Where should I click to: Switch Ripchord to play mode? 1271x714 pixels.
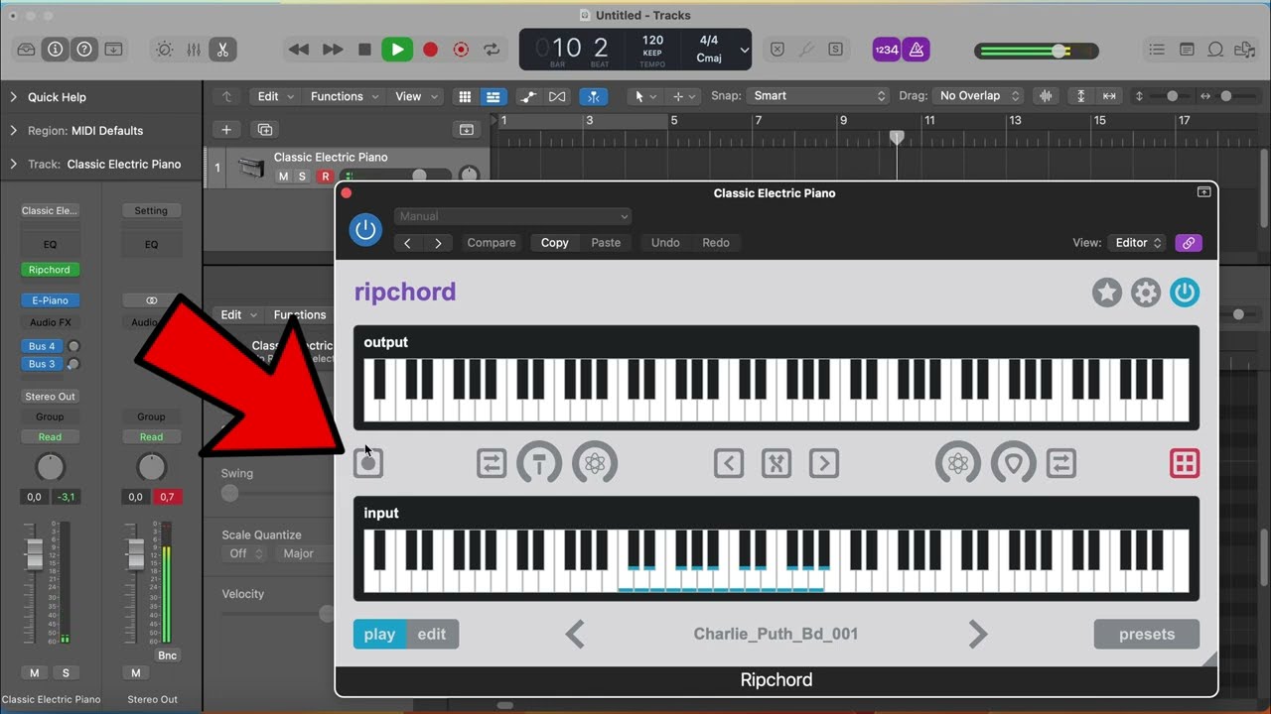[379, 635]
